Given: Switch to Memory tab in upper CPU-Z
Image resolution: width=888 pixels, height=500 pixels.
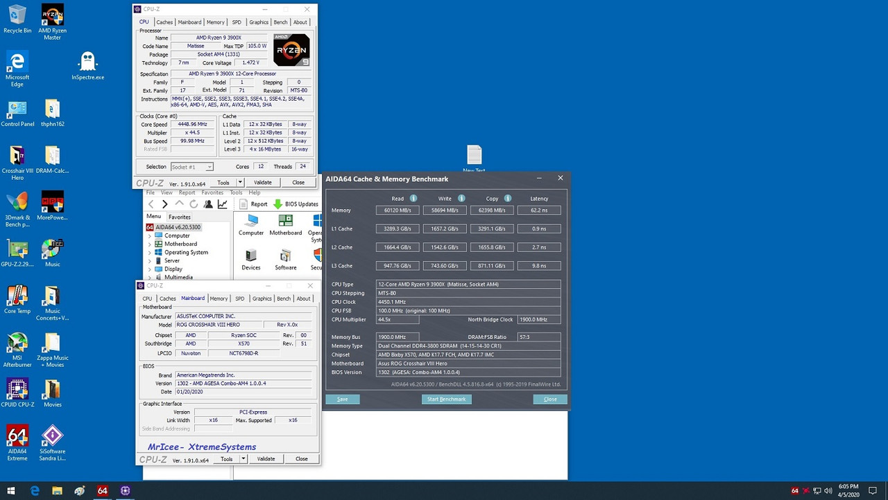Looking at the screenshot, I should click(x=216, y=22).
